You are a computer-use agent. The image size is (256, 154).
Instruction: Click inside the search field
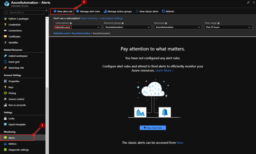click(24, 12)
